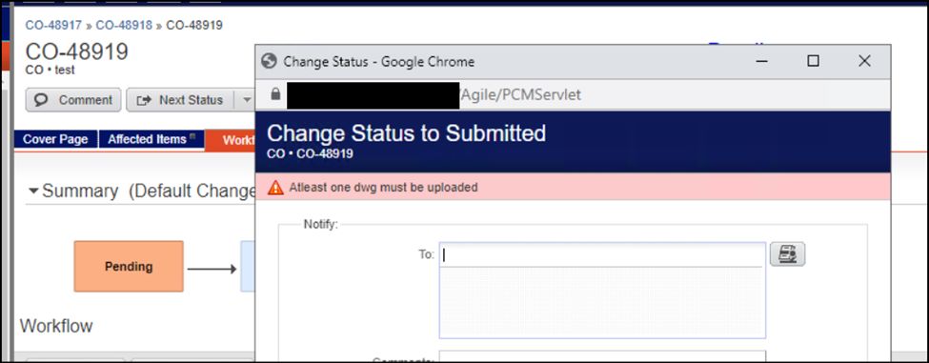Image resolution: width=929 pixels, height=363 pixels.
Task: Click the Comment speech bubble icon
Action: tap(42, 100)
